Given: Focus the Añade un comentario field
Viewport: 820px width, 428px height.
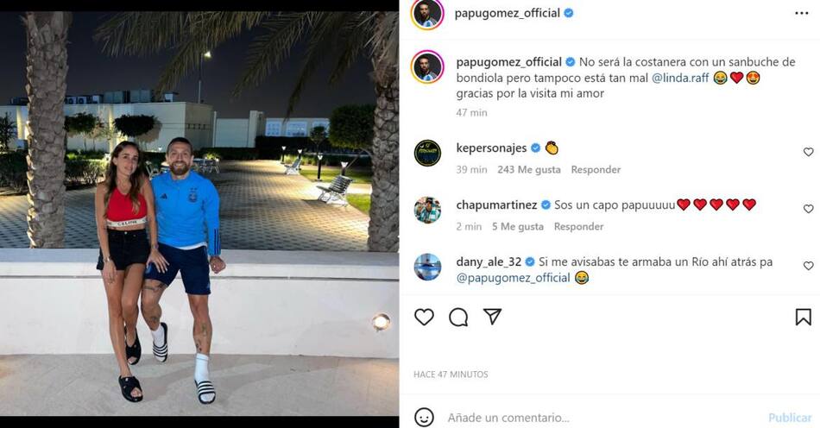Looking at the screenshot, I should (x=602, y=418).
